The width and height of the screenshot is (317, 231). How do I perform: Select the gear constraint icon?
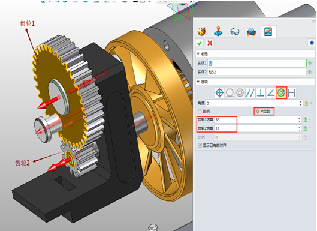(281, 93)
